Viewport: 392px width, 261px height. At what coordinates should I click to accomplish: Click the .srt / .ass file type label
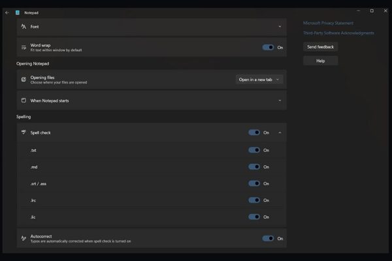click(x=39, y=184)
